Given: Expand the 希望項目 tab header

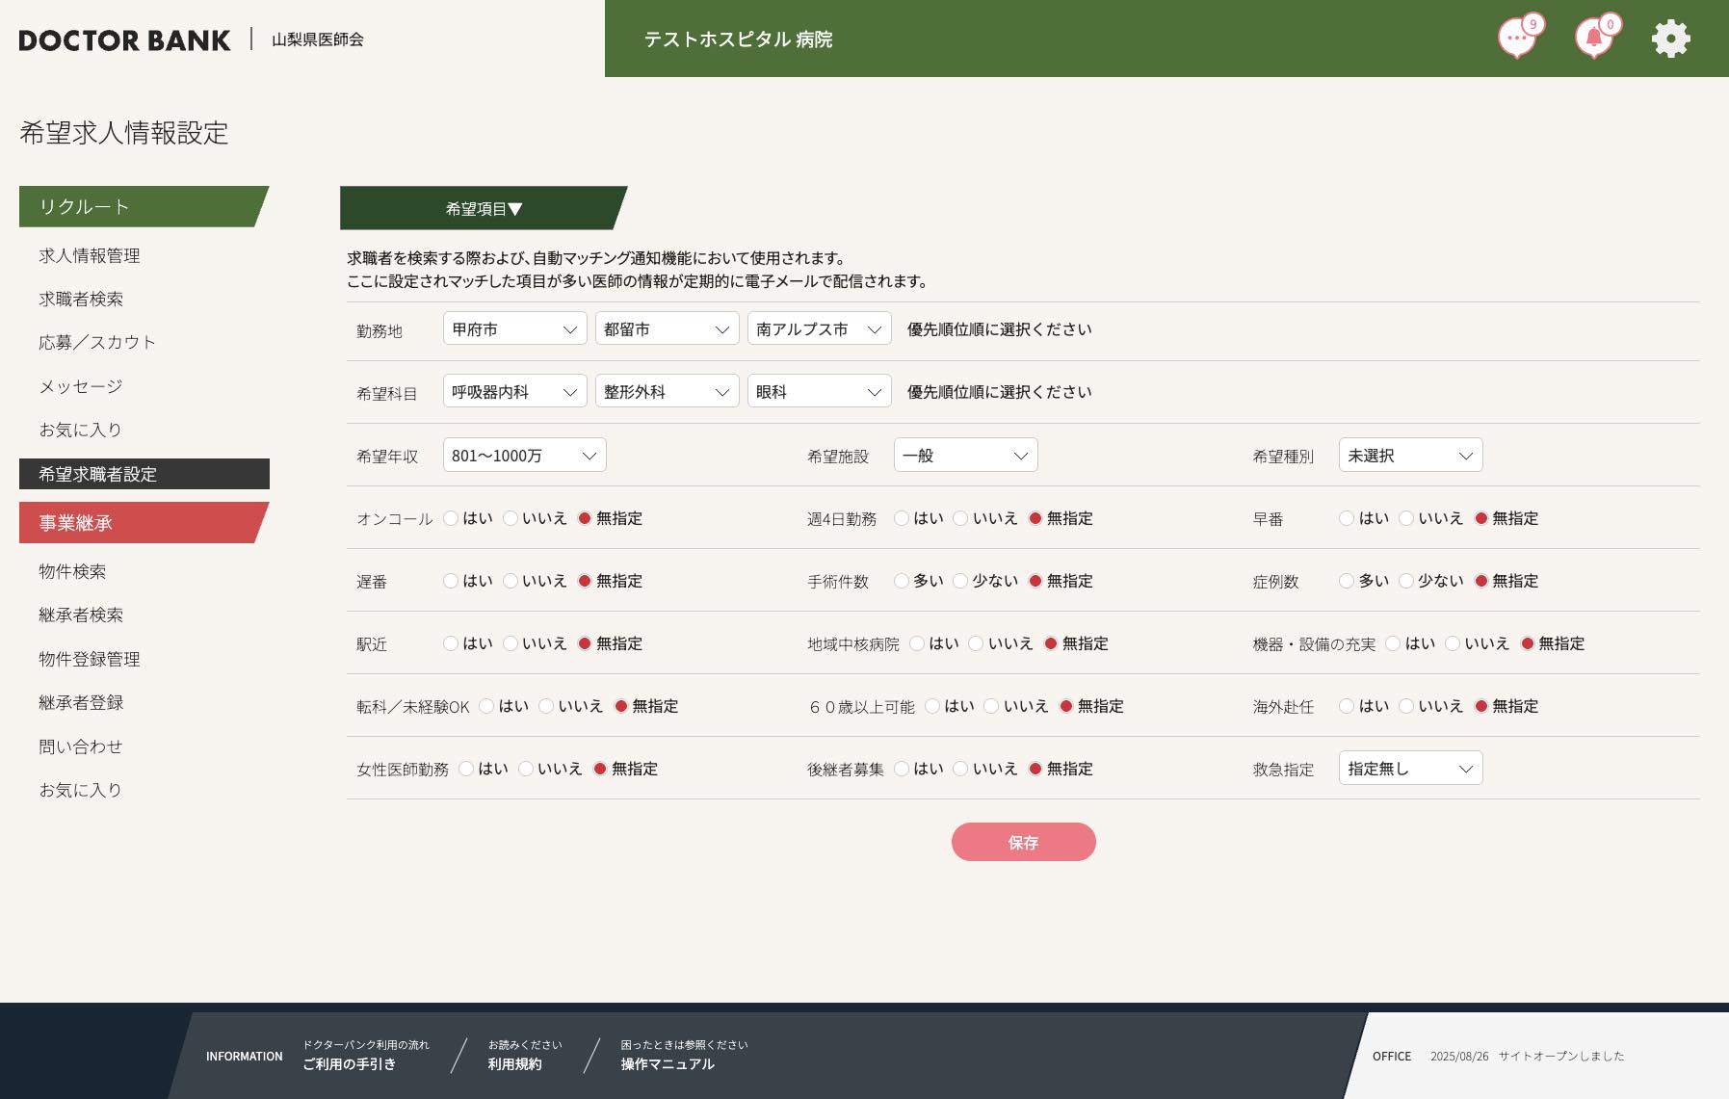Looking at the screenshot, I should point(484,208).
